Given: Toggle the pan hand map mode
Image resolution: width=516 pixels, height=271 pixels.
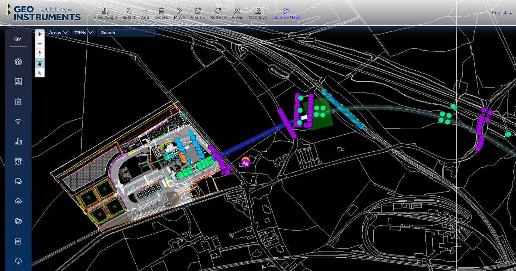Looking at the screenshot, I should (40, 63).
